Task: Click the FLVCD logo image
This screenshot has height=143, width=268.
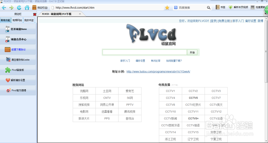Action: coord(151,34)
